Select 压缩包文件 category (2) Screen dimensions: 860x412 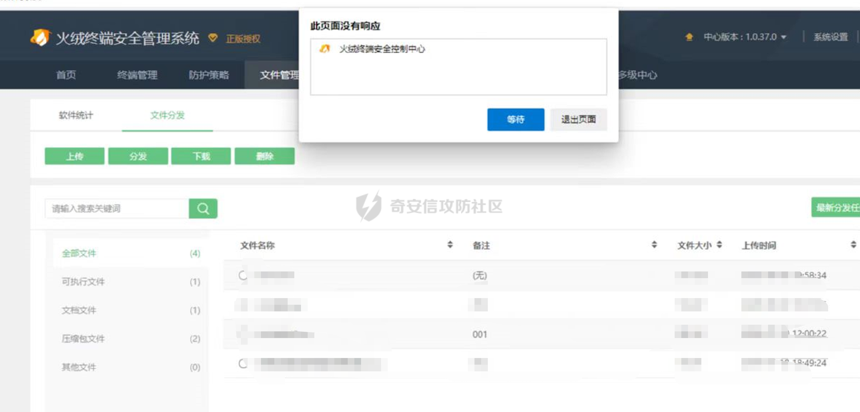[x=131, y=339]
